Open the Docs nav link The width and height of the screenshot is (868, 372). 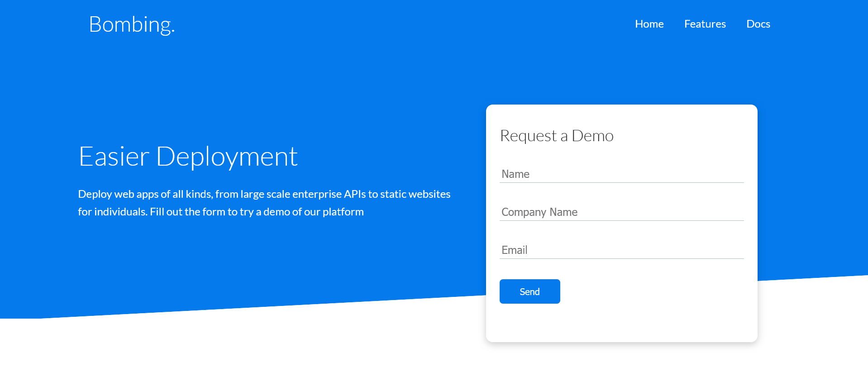pyautogui.click(x=758, y=24)
